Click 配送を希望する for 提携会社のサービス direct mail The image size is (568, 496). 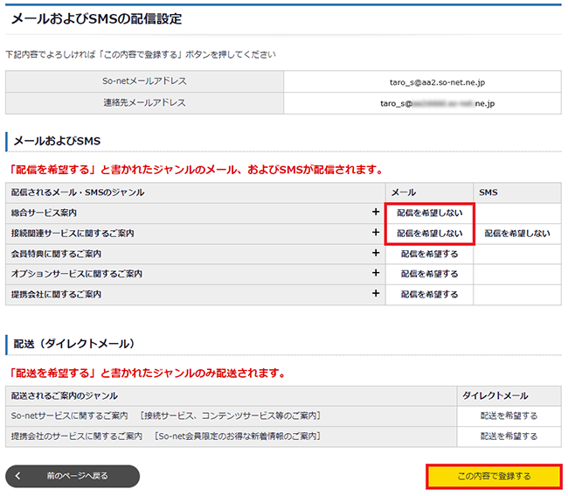tap(509, 436)
